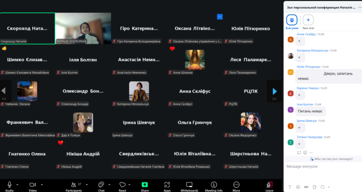This screenshot has width=362, height=192.
Task: Click the Leave meeting button
Action: pyautogui.click(x=269, y=185)
